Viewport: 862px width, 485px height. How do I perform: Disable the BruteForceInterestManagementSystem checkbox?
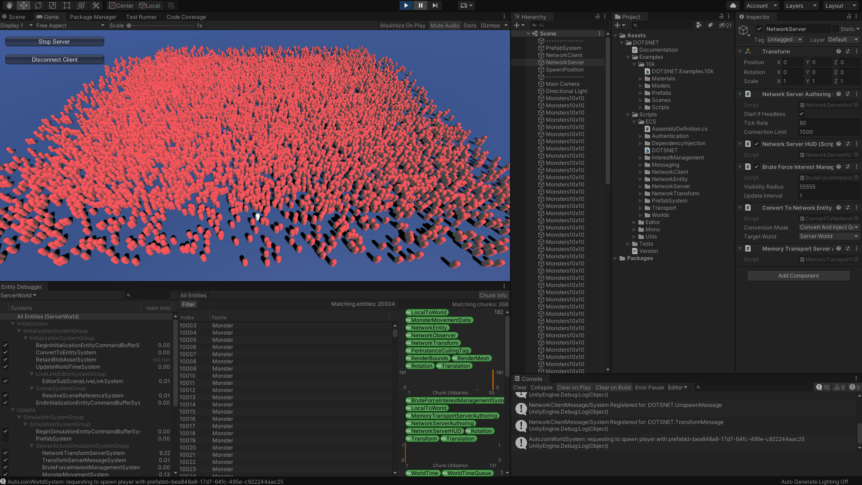5,467
